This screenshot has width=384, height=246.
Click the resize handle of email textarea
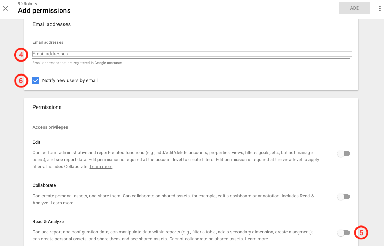351,55
